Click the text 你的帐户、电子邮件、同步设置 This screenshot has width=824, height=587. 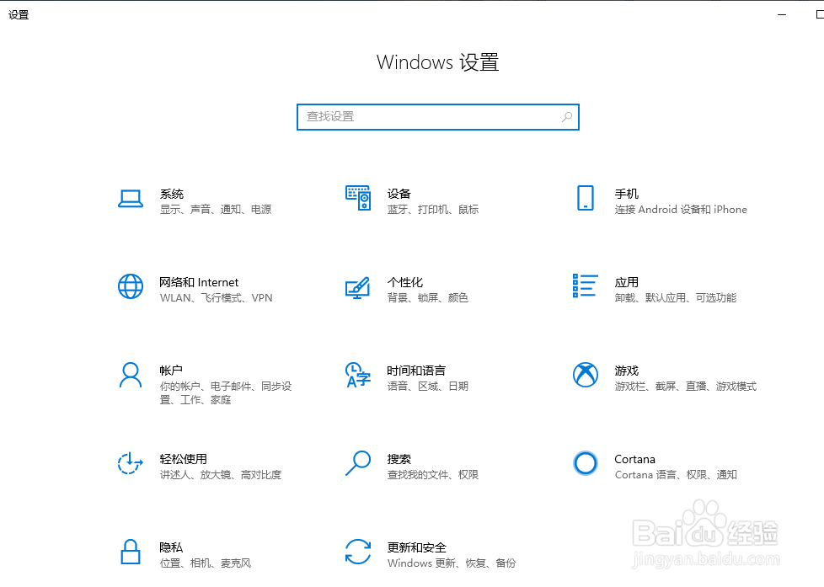(x=226, y=393)
